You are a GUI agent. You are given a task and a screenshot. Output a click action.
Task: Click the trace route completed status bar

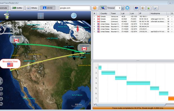[x=133, y=108]
